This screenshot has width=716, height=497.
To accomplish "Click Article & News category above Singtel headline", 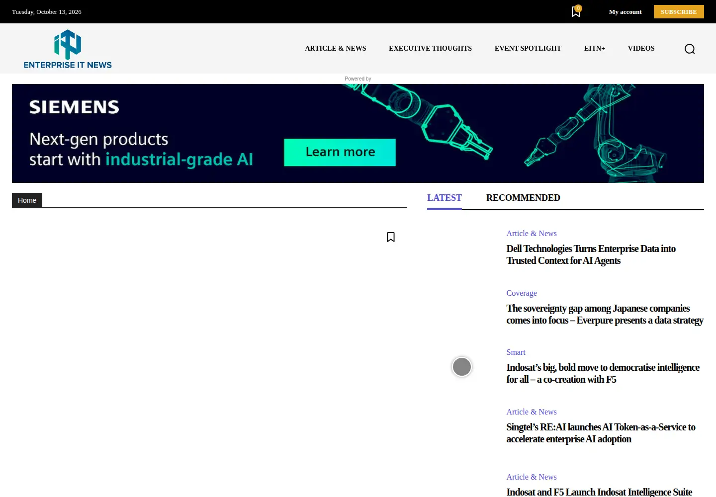I will pyautogui.click(x=532, y=412).
